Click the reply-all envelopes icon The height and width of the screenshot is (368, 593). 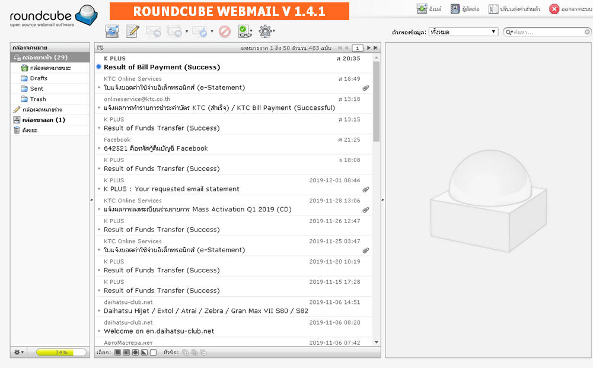point(174,31)
